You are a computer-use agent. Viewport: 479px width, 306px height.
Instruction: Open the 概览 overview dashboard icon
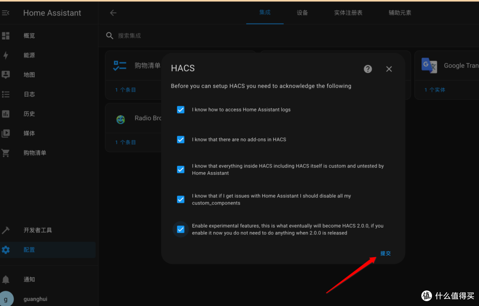[x=5, y=36]
